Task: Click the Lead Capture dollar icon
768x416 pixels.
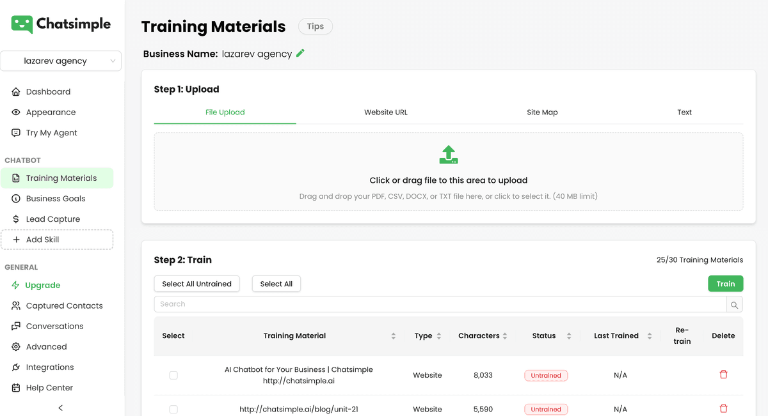Action: click(15, 219)
